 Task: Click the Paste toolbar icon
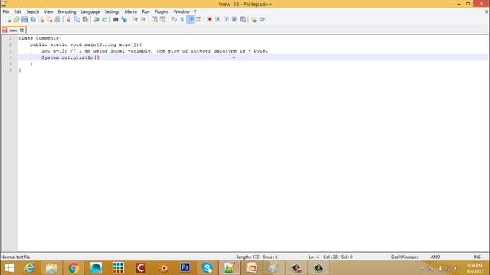coord(85,20)
